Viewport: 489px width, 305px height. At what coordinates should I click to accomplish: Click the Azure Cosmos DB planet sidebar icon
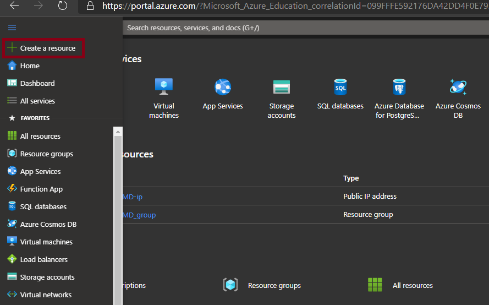[x=12, y=224]
